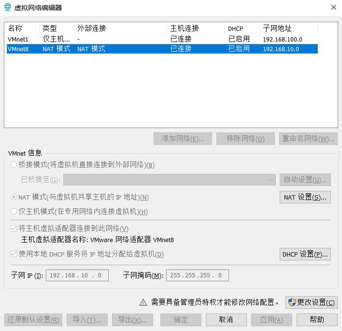Screen dimensions: 342x331
Task: Open NAT 设置 dialog
Action: [305, 197]
